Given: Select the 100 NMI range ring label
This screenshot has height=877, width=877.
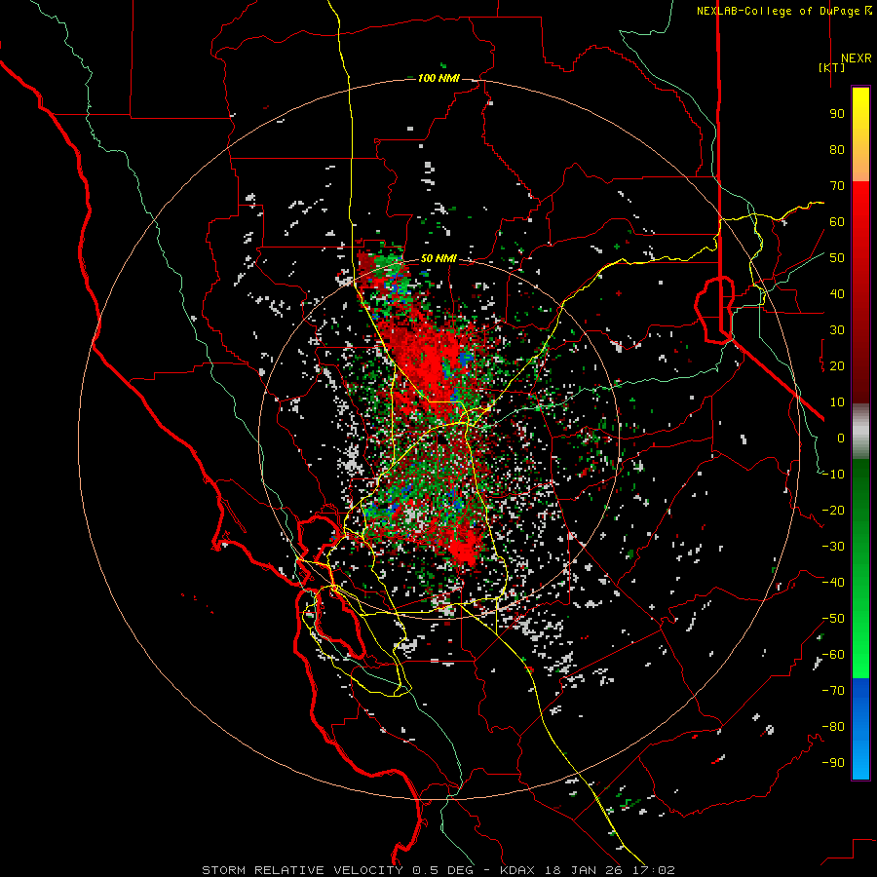Looking at the screenshot, I should 438,78.
